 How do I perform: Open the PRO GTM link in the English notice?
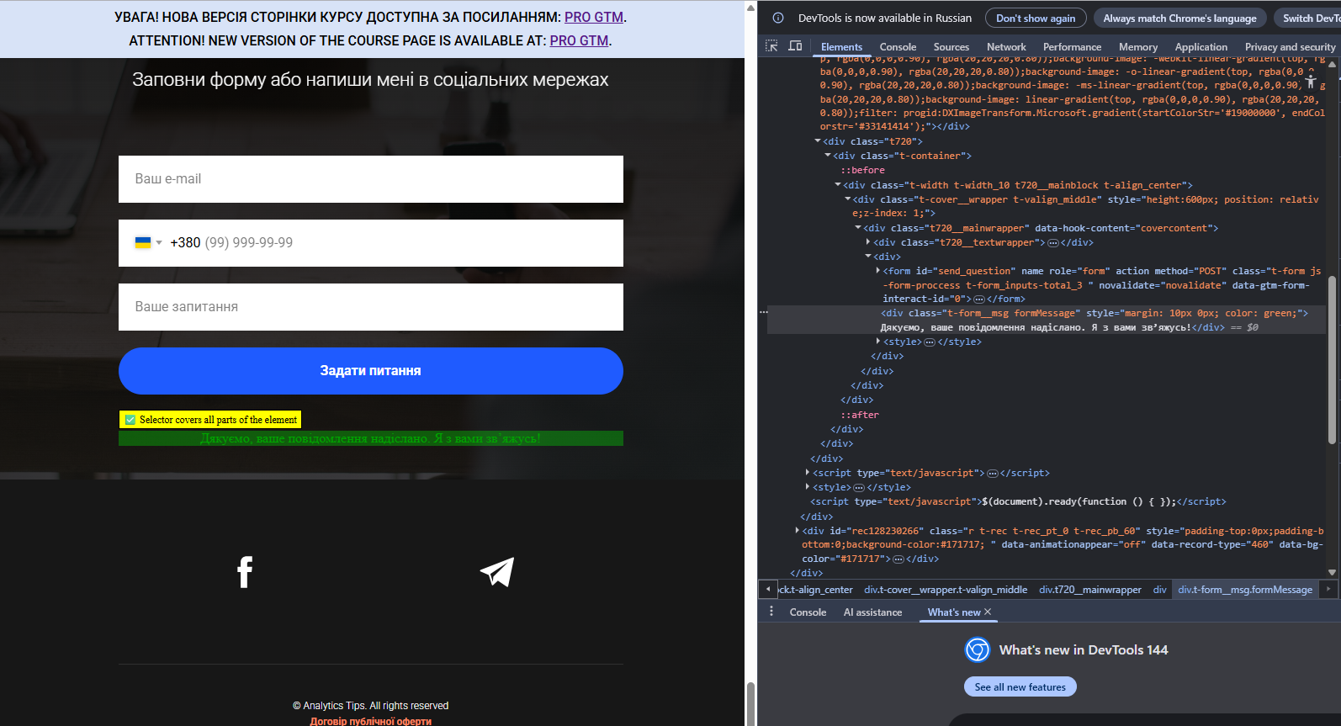tap(579, 40)
